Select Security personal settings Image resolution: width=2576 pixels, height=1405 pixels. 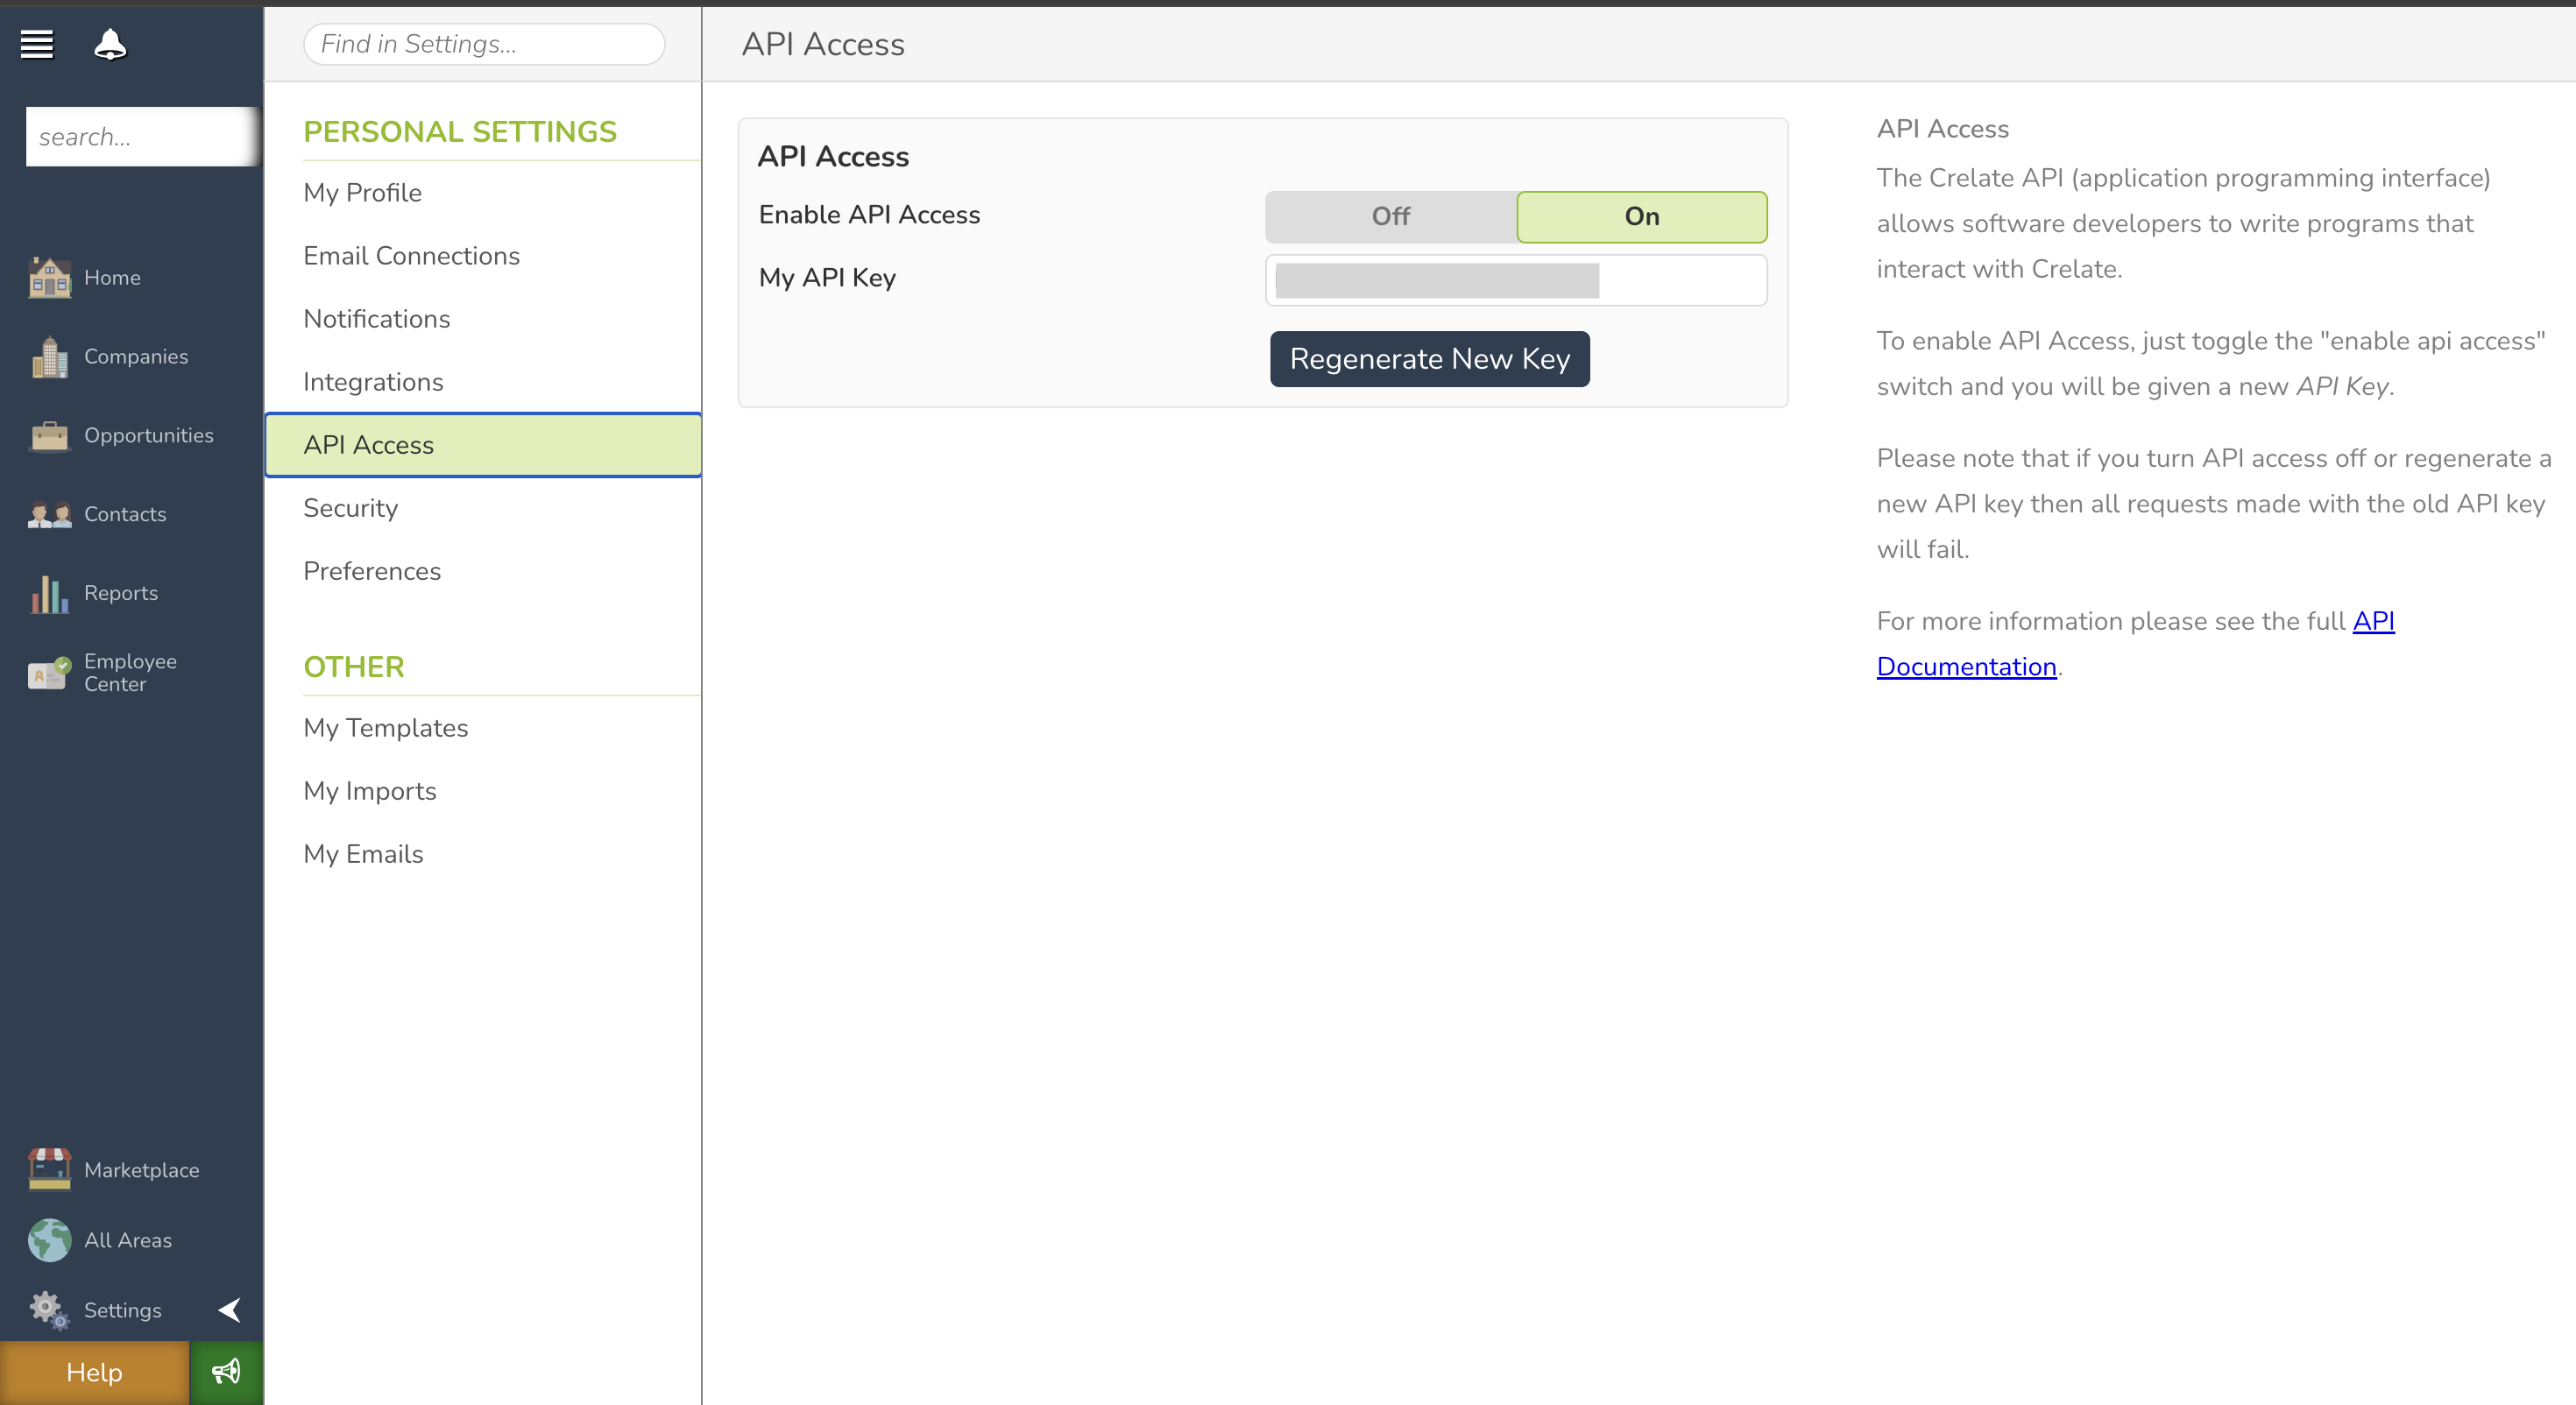(350, 507)
